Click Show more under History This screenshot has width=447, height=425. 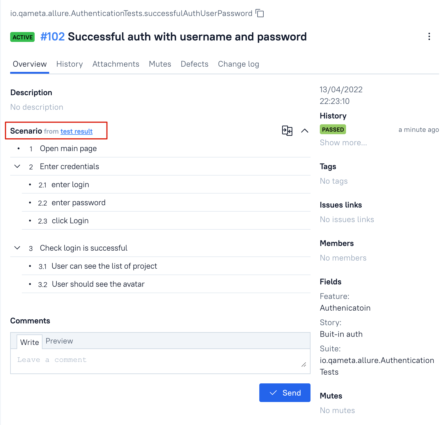[343, 143]
